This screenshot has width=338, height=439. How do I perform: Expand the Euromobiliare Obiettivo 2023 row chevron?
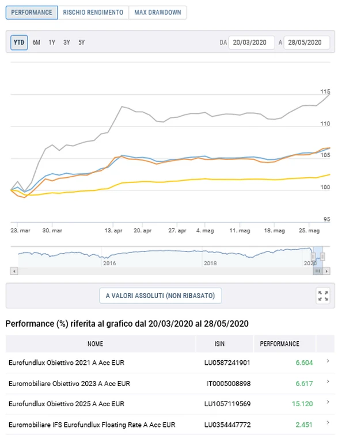point(328,381)
